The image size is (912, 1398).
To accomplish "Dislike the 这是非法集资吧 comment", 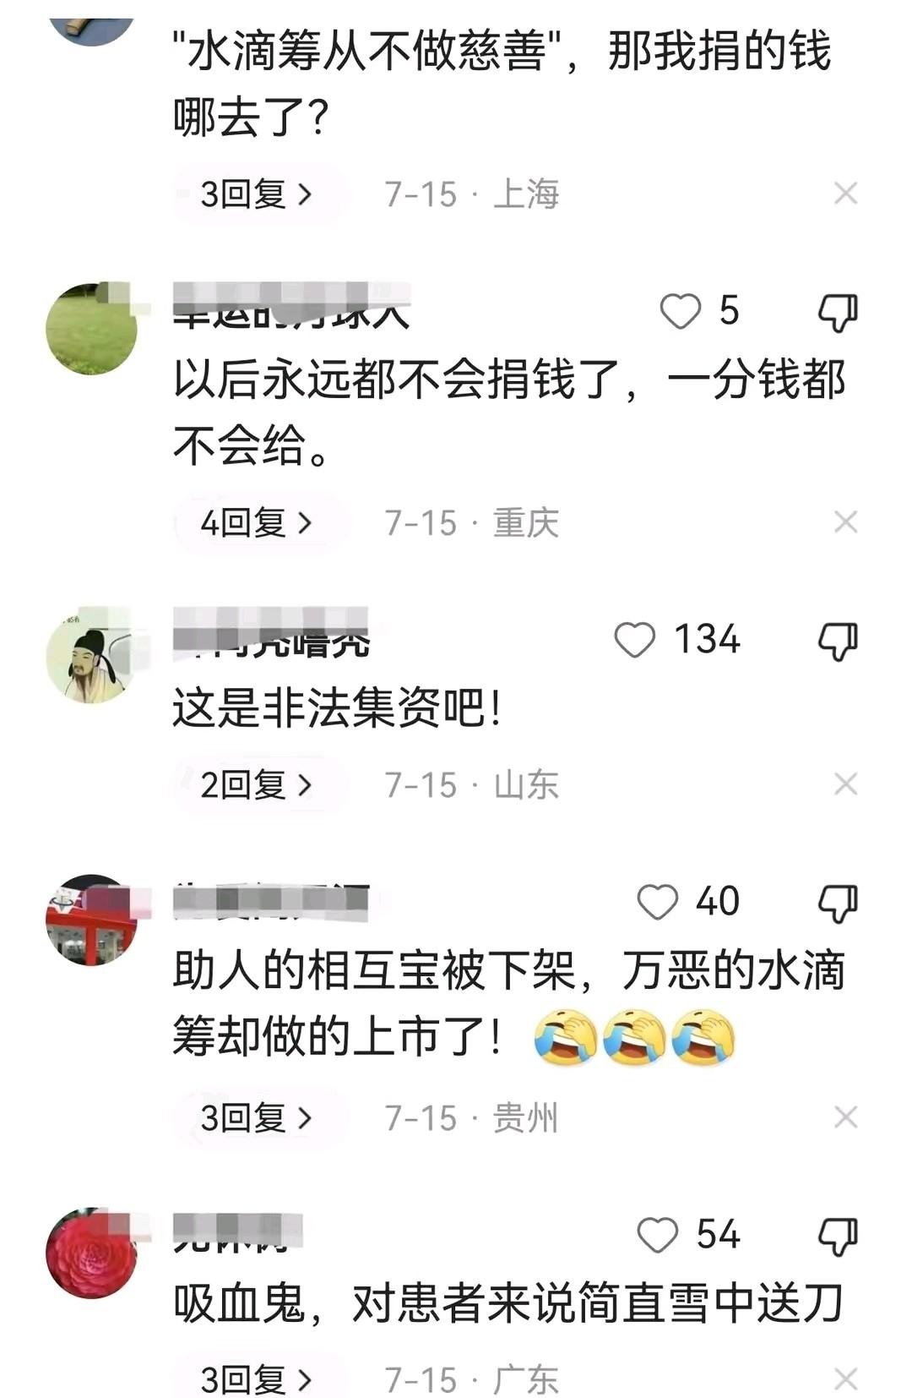I will click(x=838, y=642).
